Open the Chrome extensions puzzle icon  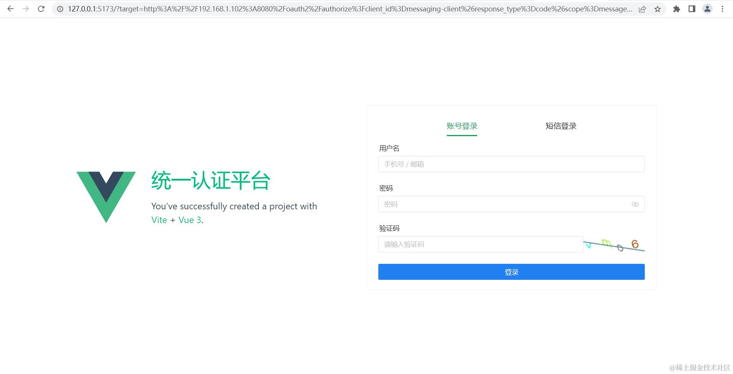[676, 9]
